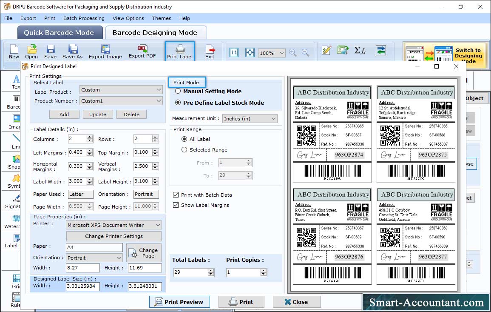Screen dimensions: 491x312
Task: Adjust the Print Copies stepper arrows
Action: click(264, 272)
